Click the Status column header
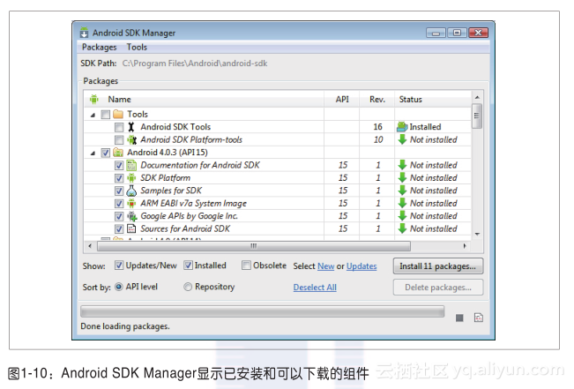Image resolution: width=574 pixels, height=389 pixels. [x=433, y=100]
